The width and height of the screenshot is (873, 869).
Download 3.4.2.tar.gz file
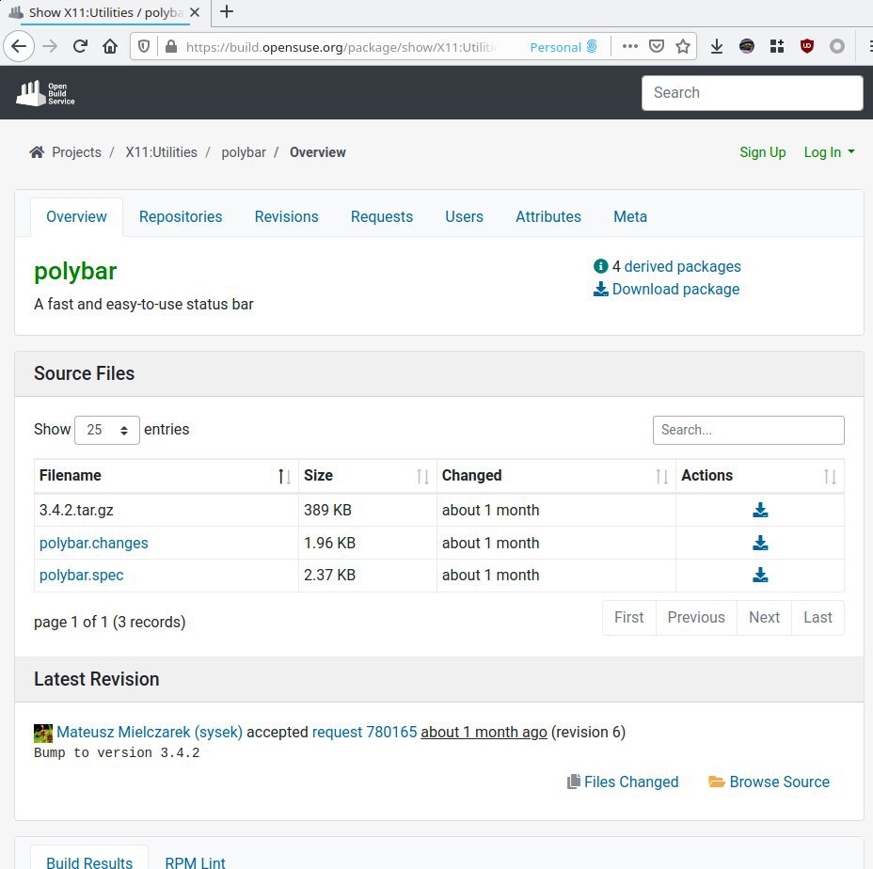[760, 510]
